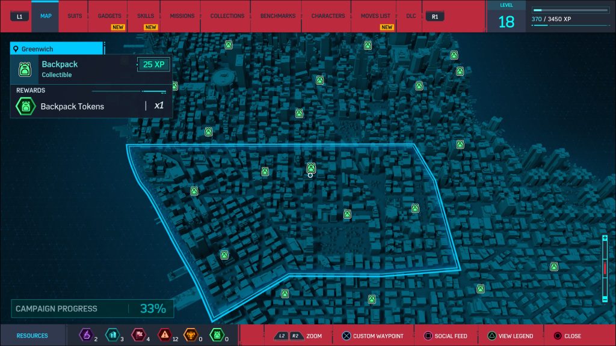The image size is (616, 346).
Task: Click the Backpack Tokens reward text
Action: point(72,106)
